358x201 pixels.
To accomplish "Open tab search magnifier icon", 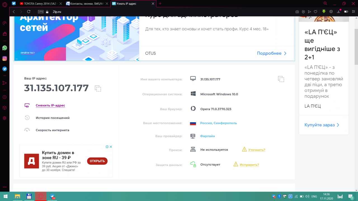I will [325, 4].
